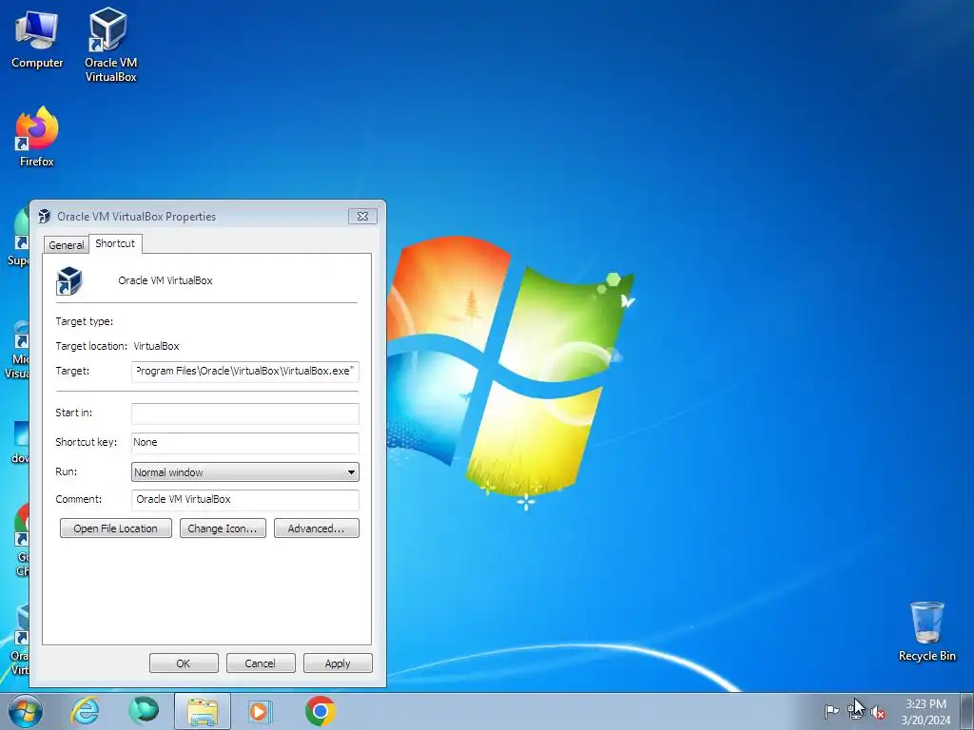Switch to the General tab

(66, 244)
